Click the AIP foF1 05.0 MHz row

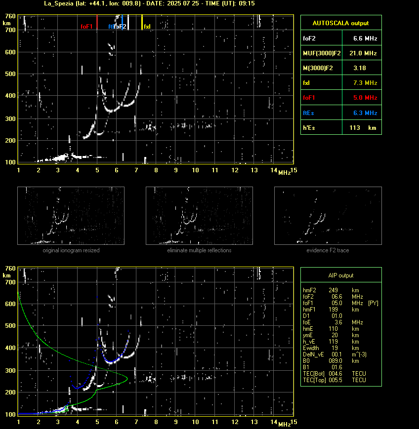(x=340, y=303)
